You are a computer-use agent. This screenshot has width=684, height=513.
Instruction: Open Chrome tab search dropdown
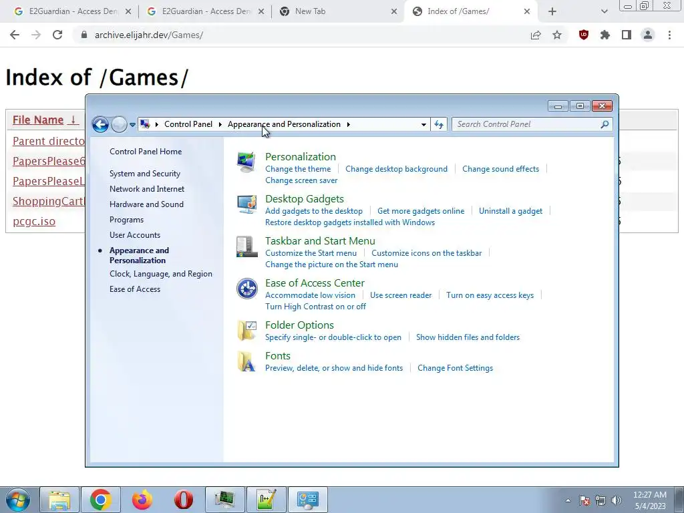pos(604,11)
